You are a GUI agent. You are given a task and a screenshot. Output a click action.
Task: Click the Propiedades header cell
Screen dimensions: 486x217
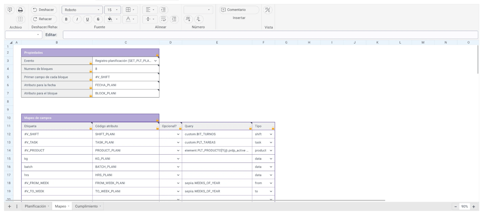[90, 53]
